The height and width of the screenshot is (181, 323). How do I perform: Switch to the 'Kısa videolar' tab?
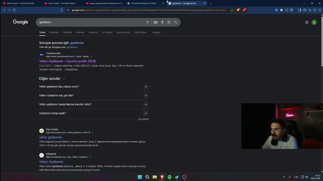pyautogui.click(x=123, y=32)
